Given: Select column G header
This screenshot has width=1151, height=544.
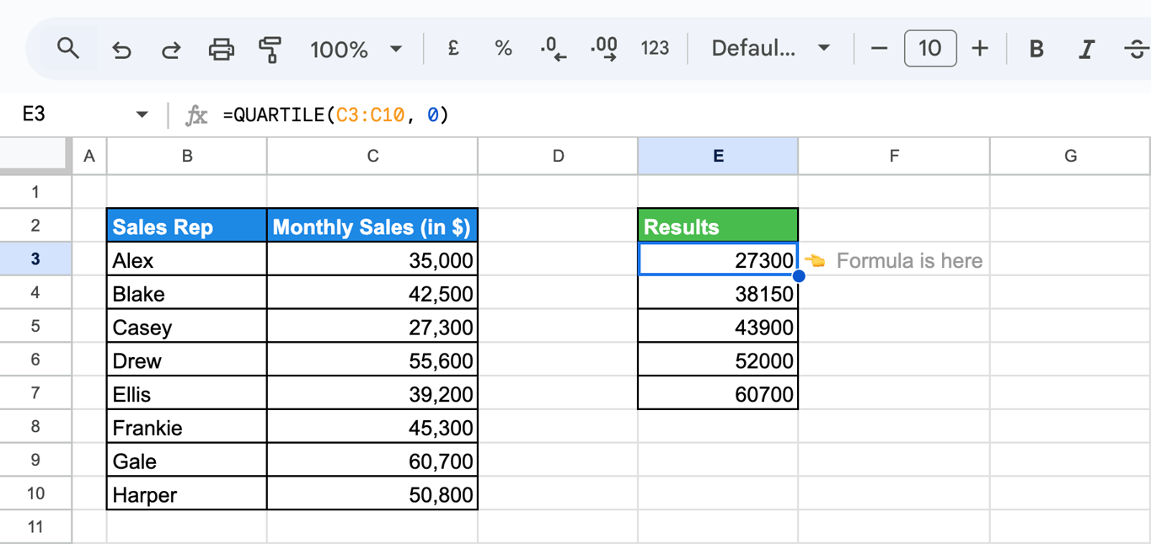Looking at the screenshot, I should 1070,156.
